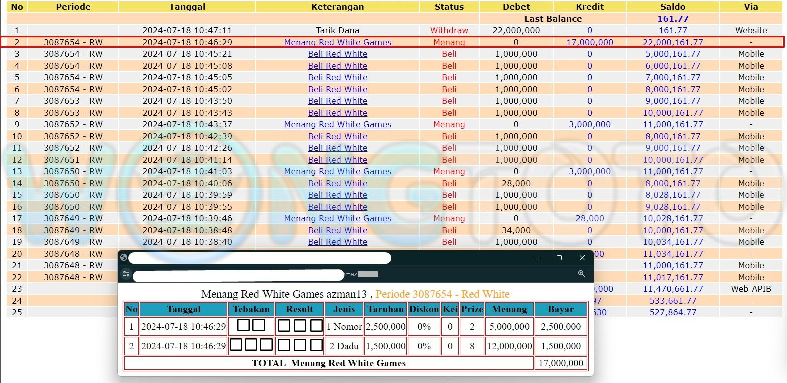This screenshot has height=383, width=787.
Task: Open Beli Red White link in row 3
Action: (337, 54)
